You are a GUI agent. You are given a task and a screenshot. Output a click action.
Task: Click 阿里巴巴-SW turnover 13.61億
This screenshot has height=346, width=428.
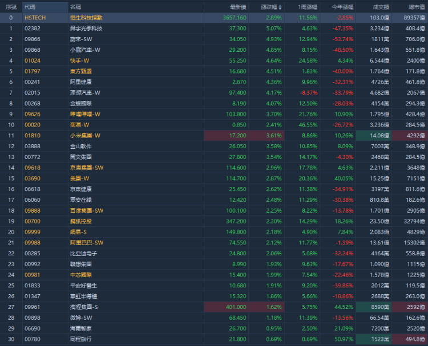coord(379,243)
